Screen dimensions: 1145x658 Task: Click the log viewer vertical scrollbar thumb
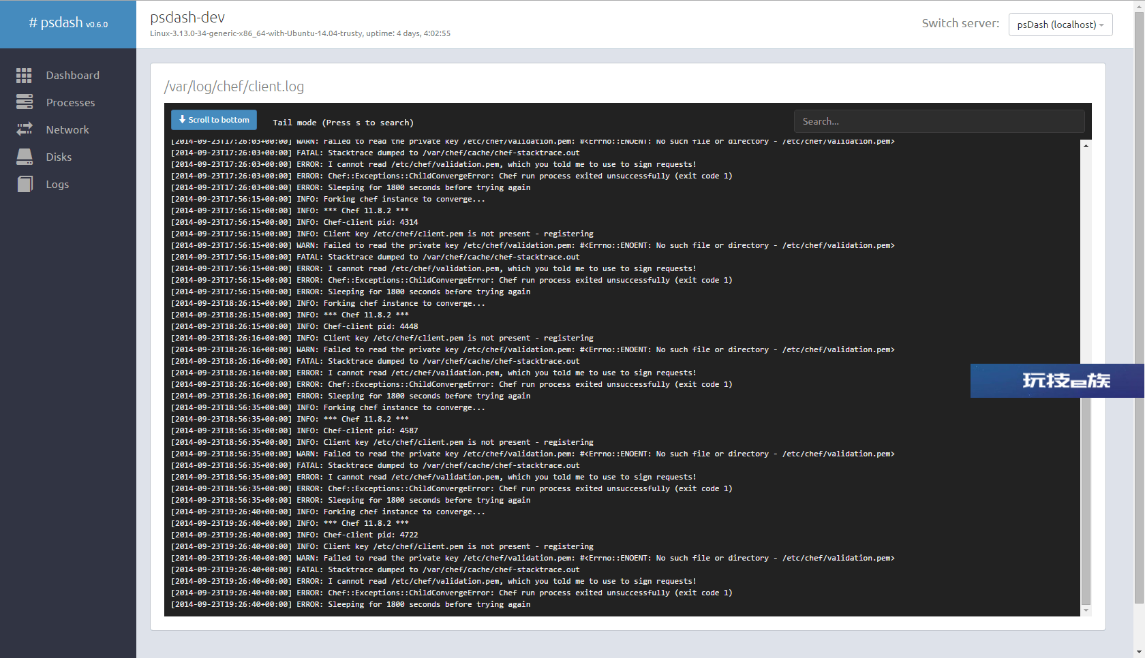(x=1086, y=501)
